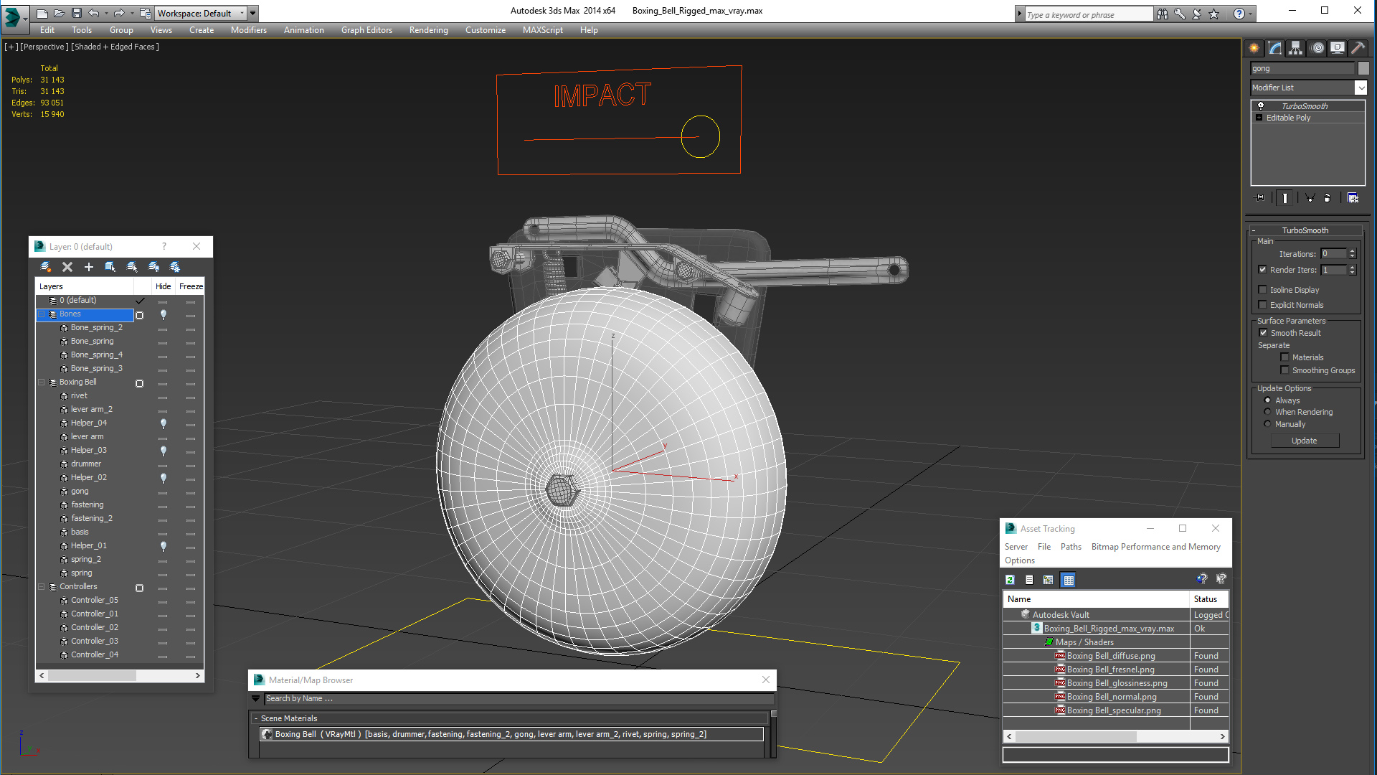Image resolution: width=1377 pixels, height=775 pixels.
Task: Enable the Isoline Display checkbox
Action: click(x=1263, y=290)
